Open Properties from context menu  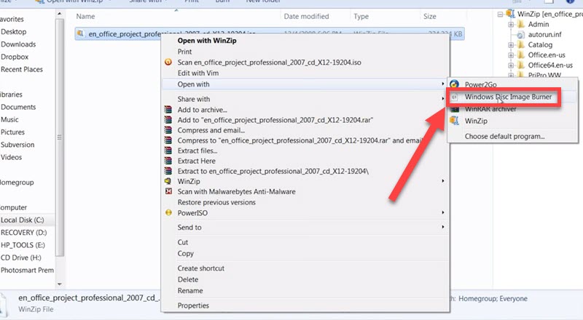(x=193, y=305)
